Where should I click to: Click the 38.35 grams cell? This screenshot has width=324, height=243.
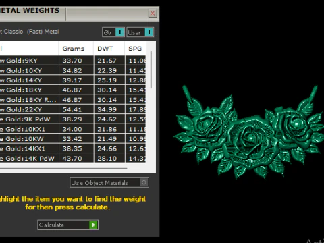tap(76, 148)
